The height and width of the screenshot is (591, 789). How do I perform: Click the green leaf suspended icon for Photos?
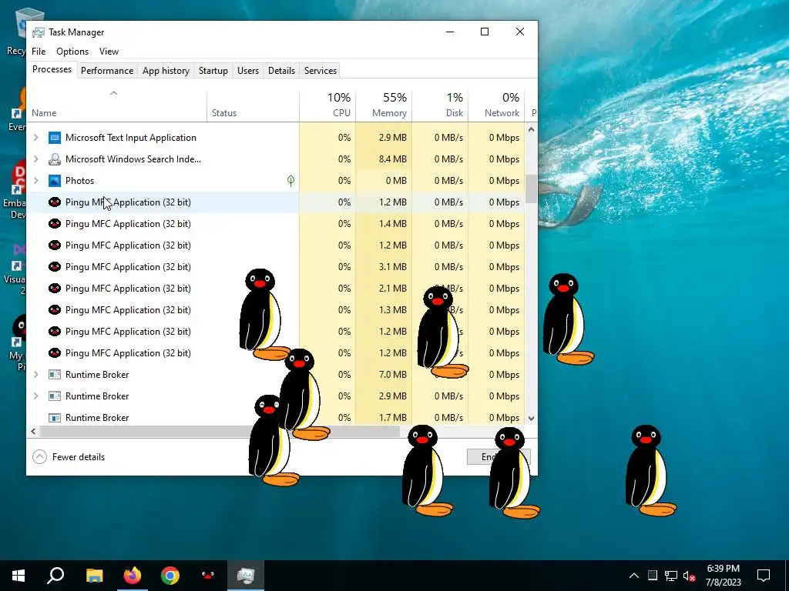[x=290, y=180]
